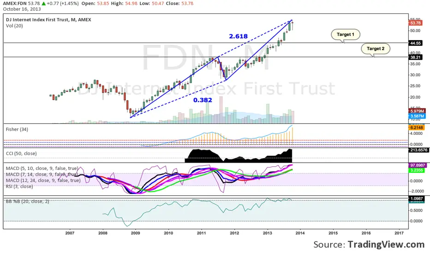
Task: Click the 97.8987 RSI value tag
Action: [x=418, y=165]
